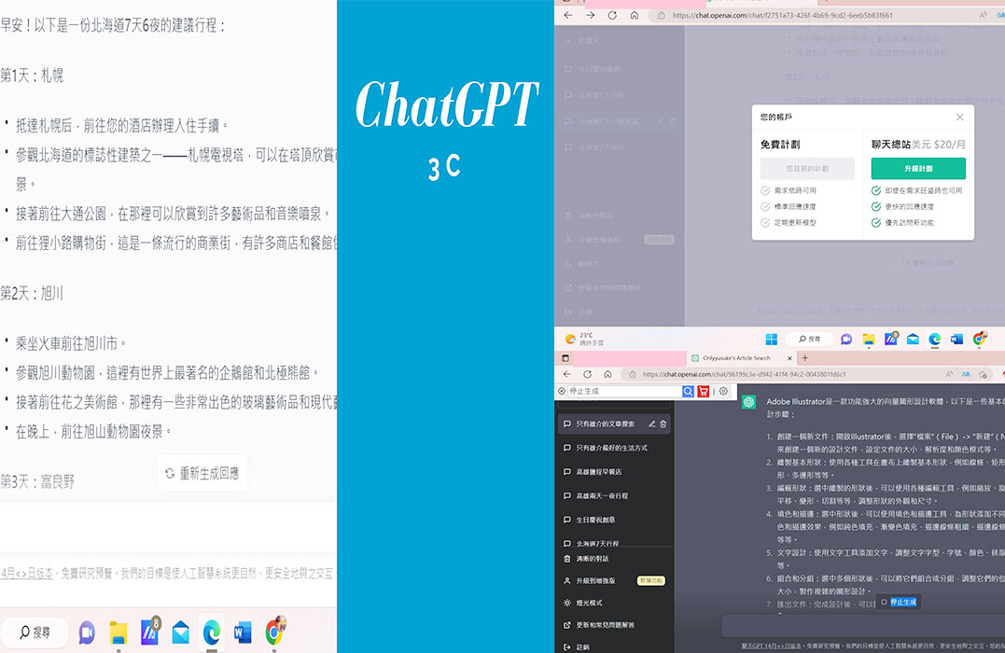This screenshot has width=1005, height=653.
Task: Click the trash icon beside 只有維介的文章搜索 chat
Action: point(662,424)
